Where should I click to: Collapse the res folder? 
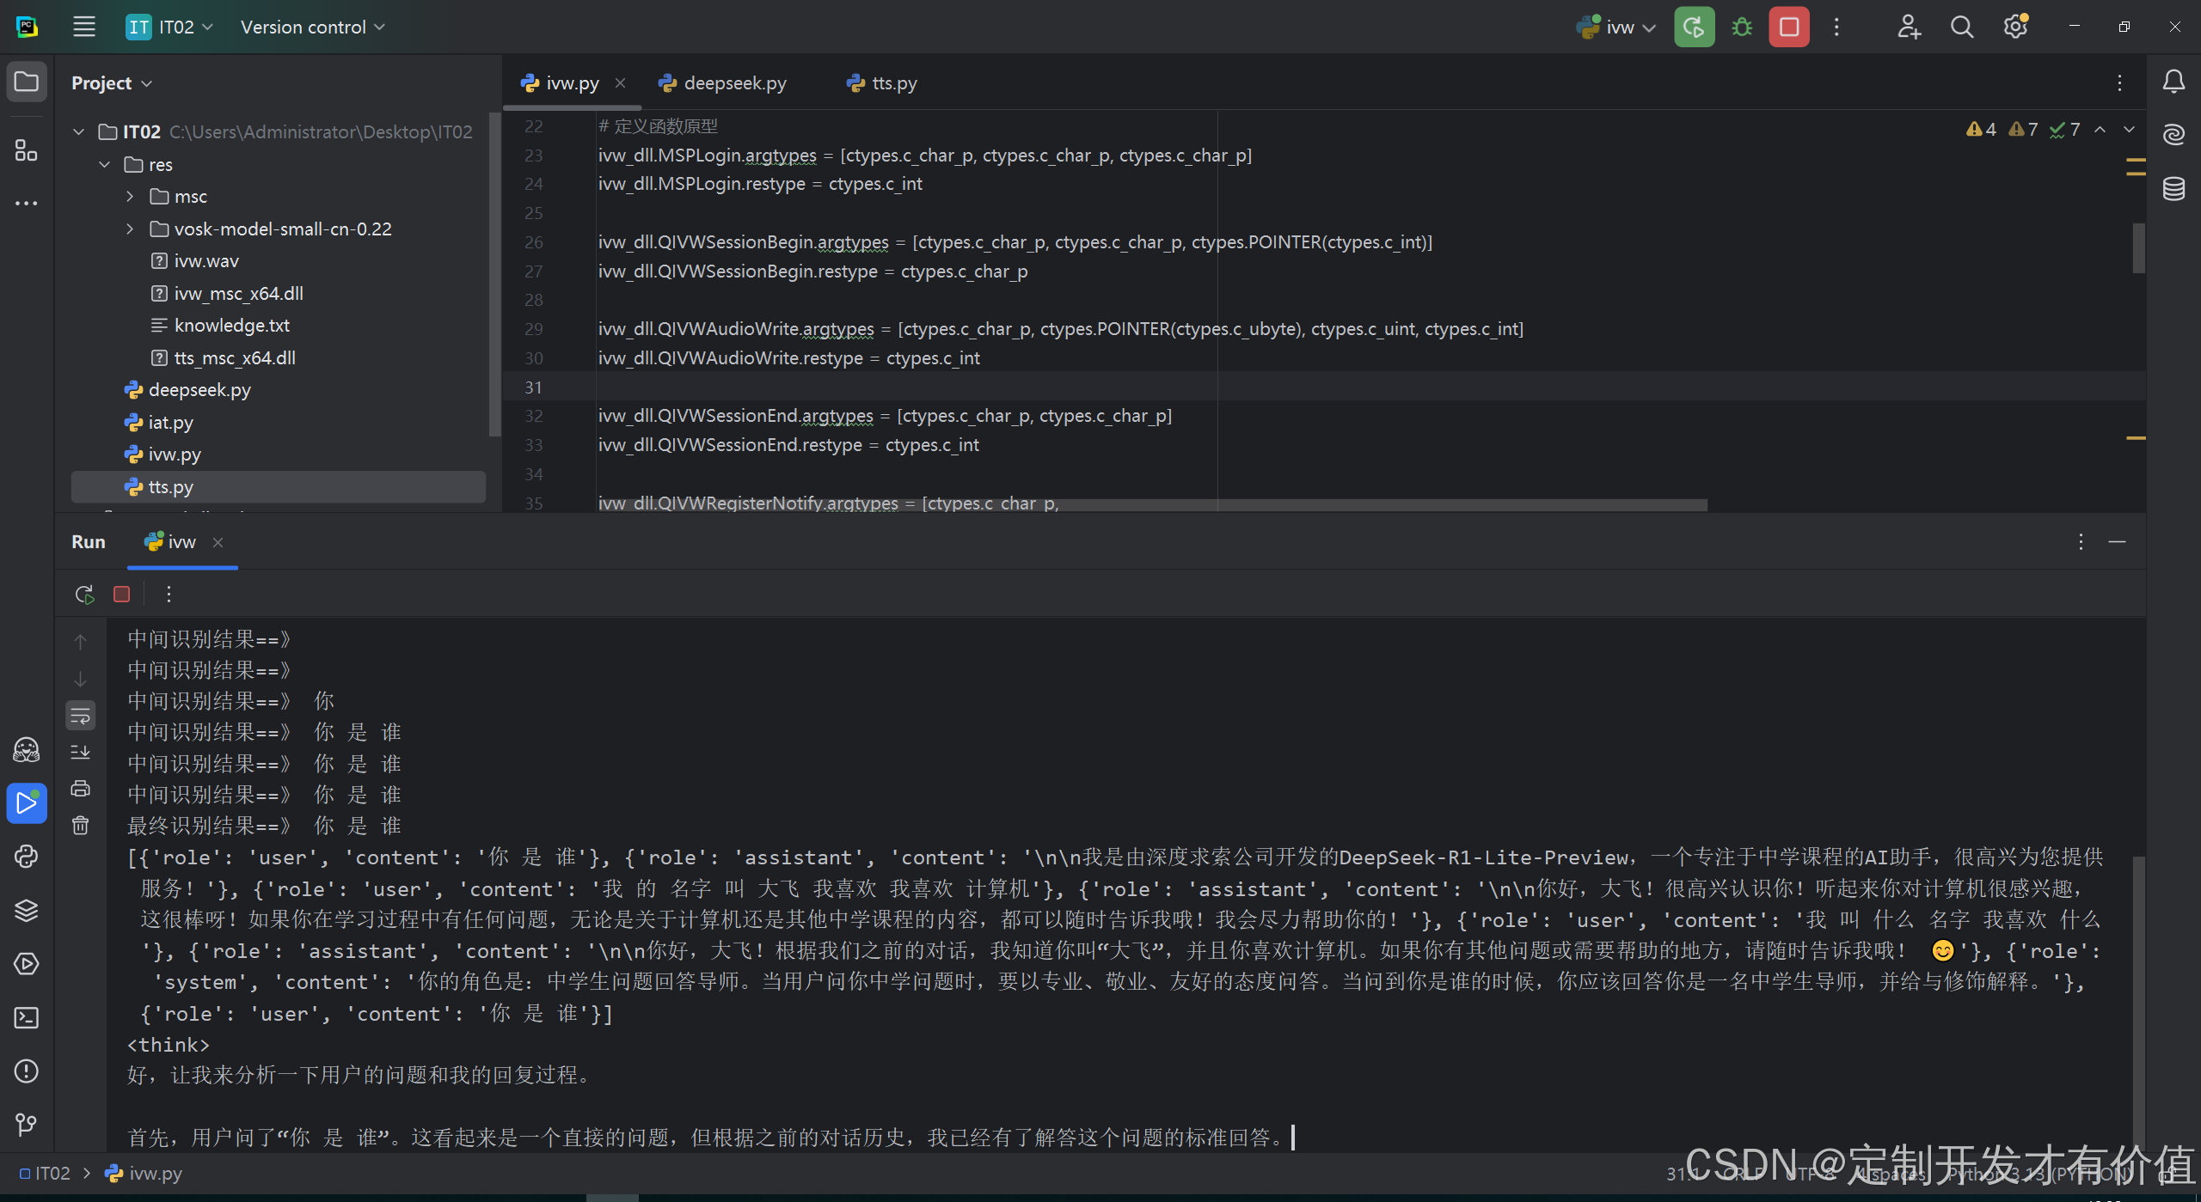105,164
